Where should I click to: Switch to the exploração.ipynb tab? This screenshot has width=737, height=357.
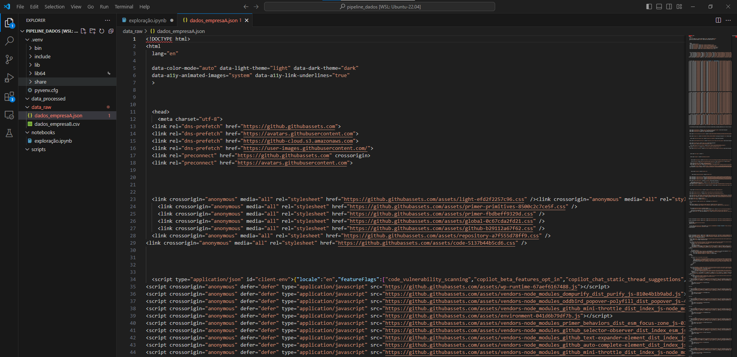(x=147, y=20)
